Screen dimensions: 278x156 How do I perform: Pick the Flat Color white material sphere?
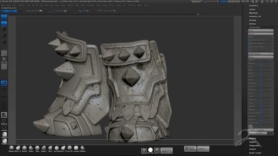150,150
